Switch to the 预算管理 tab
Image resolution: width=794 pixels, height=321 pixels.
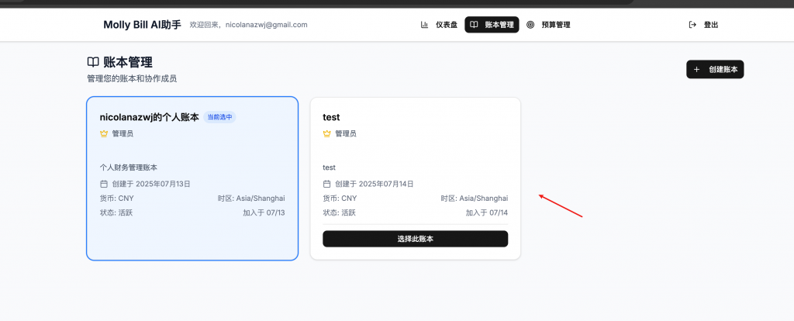click(x=555, y=25)
